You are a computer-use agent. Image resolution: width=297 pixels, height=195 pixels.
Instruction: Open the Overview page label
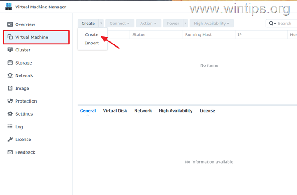coord(25,24)
